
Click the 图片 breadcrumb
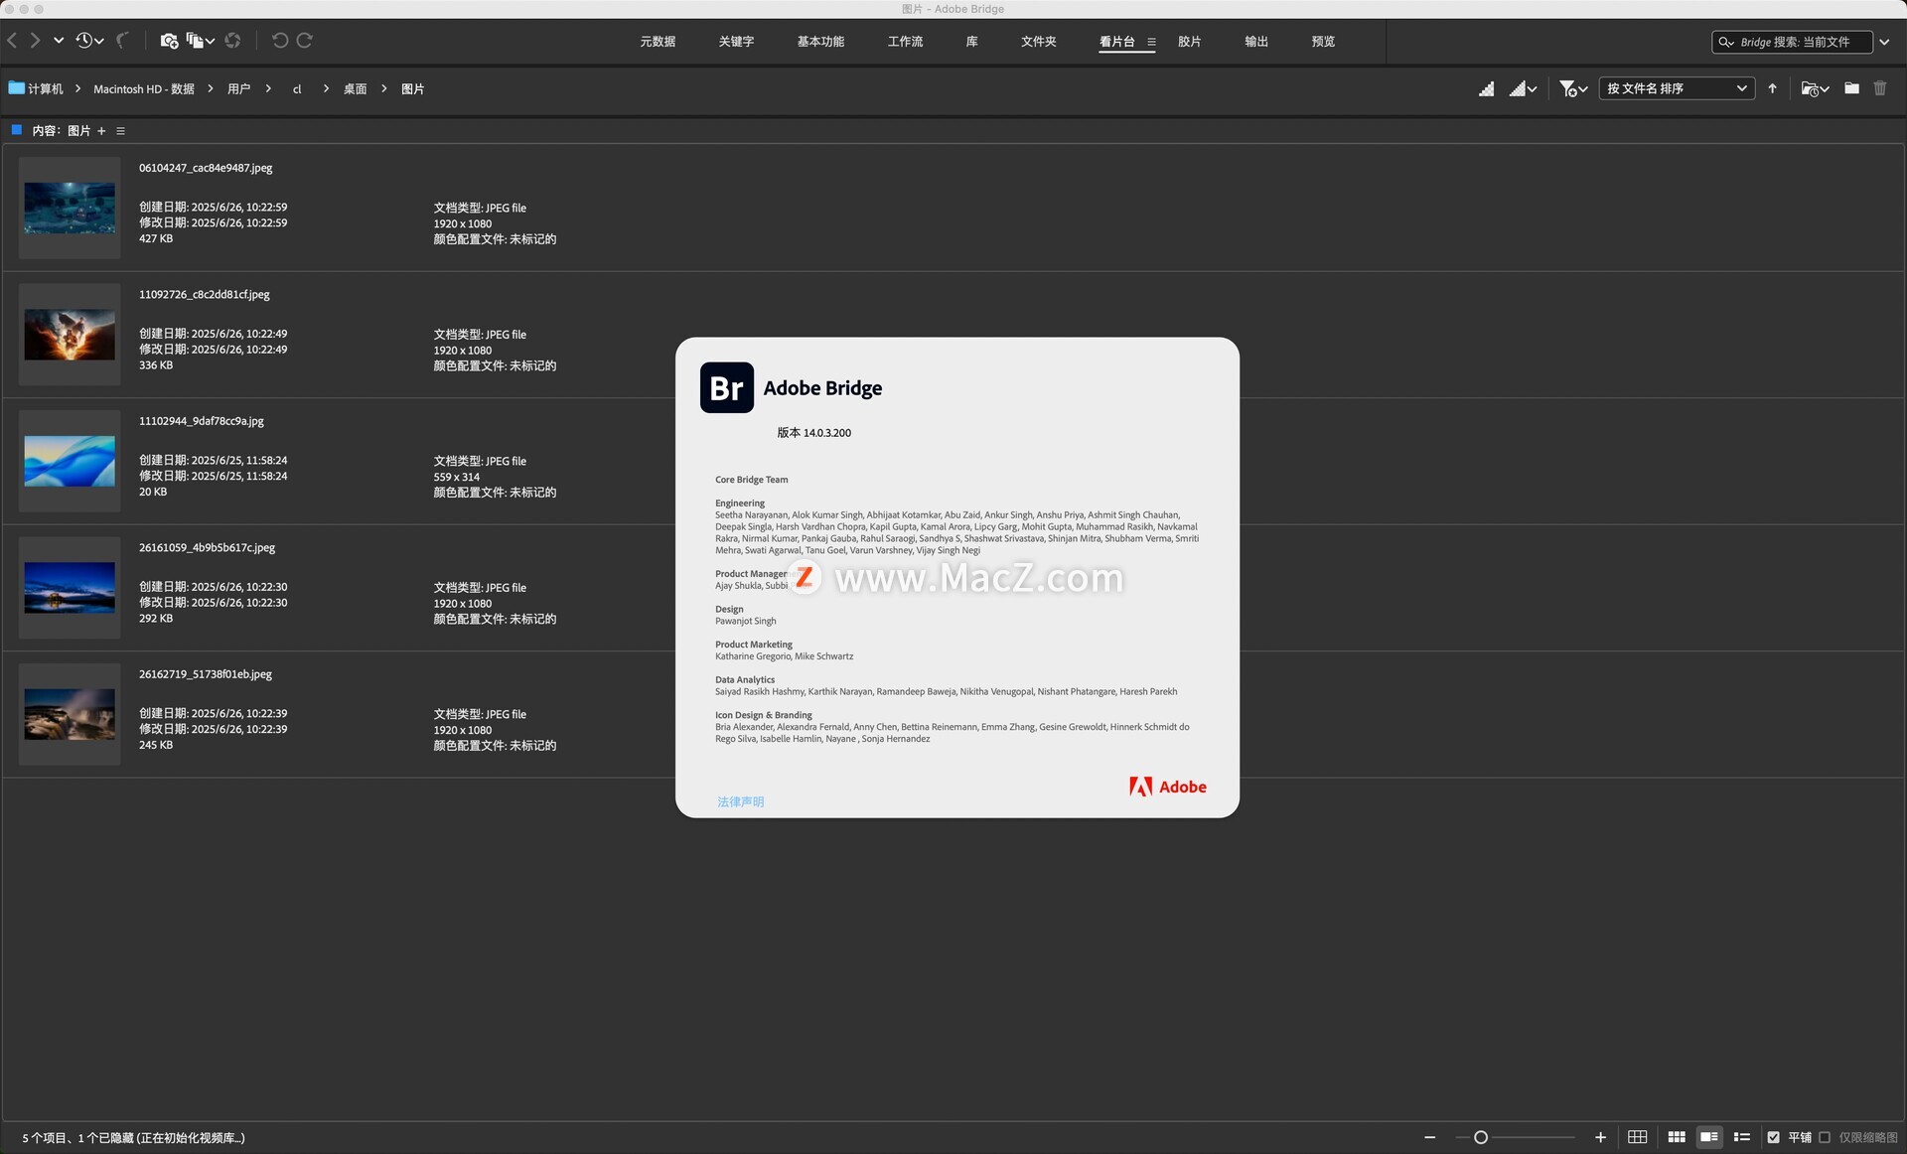pos(412,88)
